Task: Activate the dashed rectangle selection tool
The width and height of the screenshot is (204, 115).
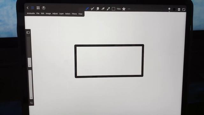Action: pos(113,9)
